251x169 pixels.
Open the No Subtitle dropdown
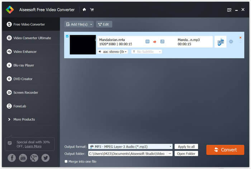[x=146, y=52]
